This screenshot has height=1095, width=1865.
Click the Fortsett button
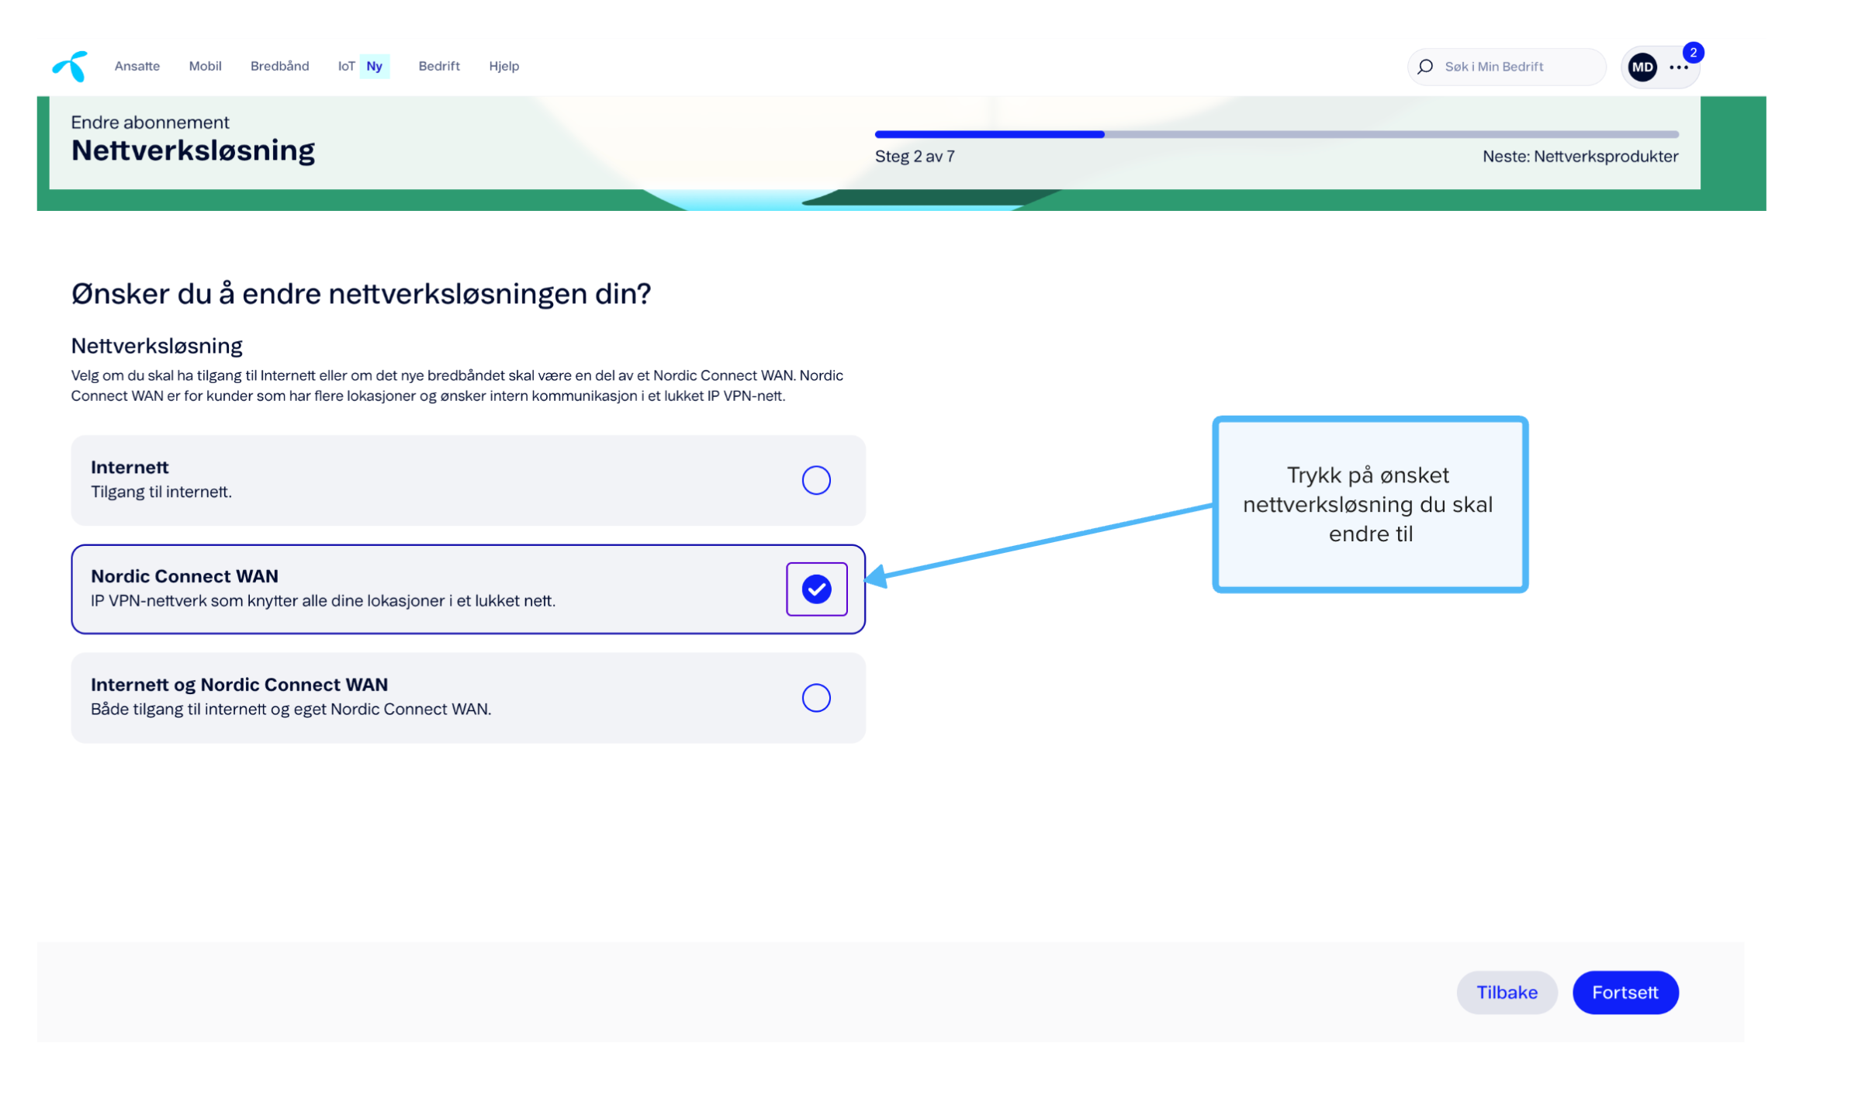(x=1625, y=993)
